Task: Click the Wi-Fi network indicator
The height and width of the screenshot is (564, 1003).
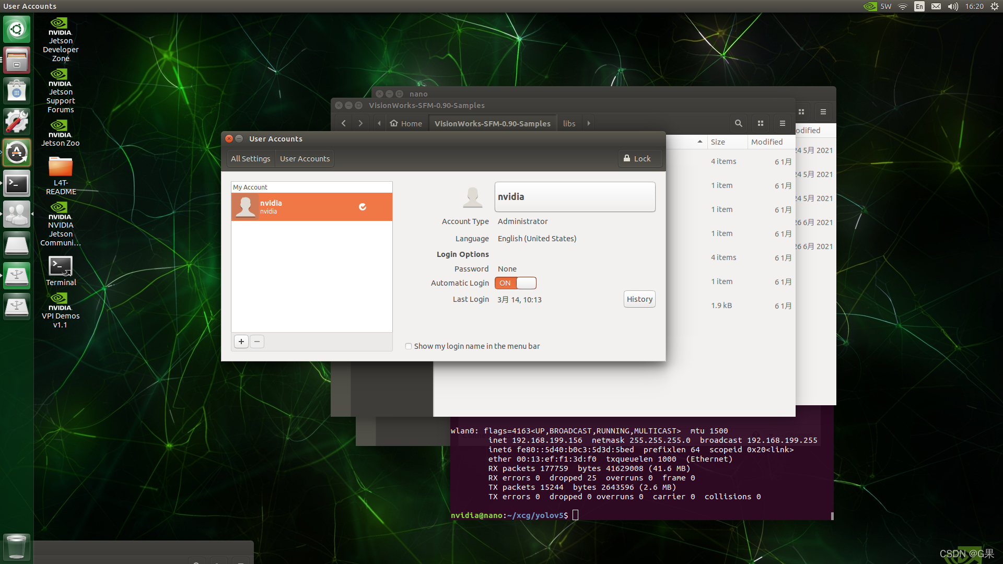Action: pos(903,6)
